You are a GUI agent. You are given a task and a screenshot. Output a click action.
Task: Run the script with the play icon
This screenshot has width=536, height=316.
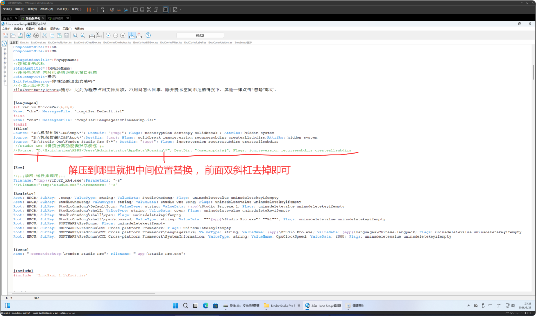(108, 35)
